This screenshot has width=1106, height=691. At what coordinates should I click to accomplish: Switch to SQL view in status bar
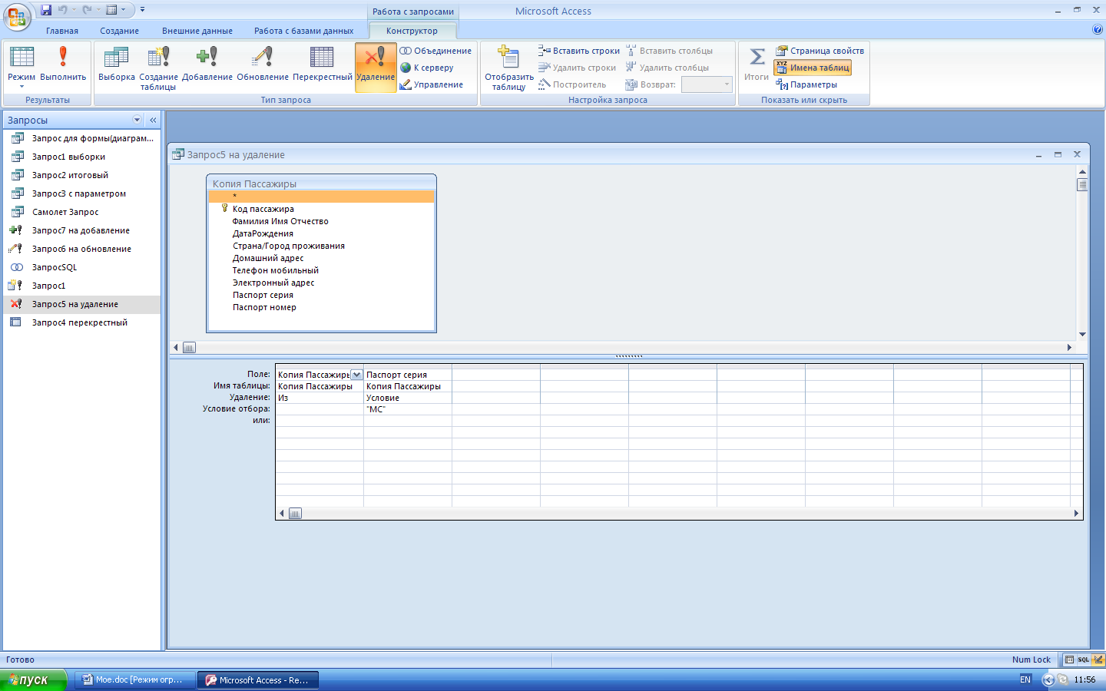(1083, 660)
